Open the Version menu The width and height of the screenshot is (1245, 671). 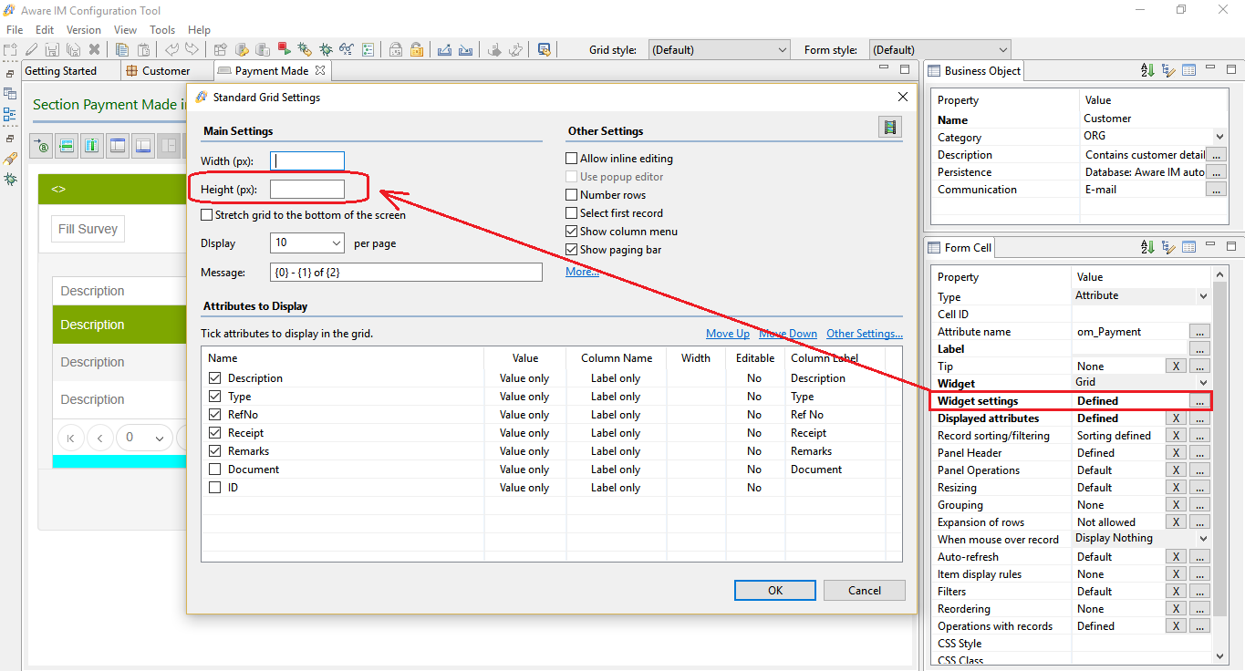[x=84, y=30]
